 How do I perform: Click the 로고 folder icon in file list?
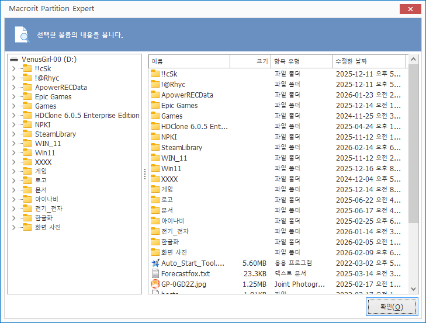155,200
